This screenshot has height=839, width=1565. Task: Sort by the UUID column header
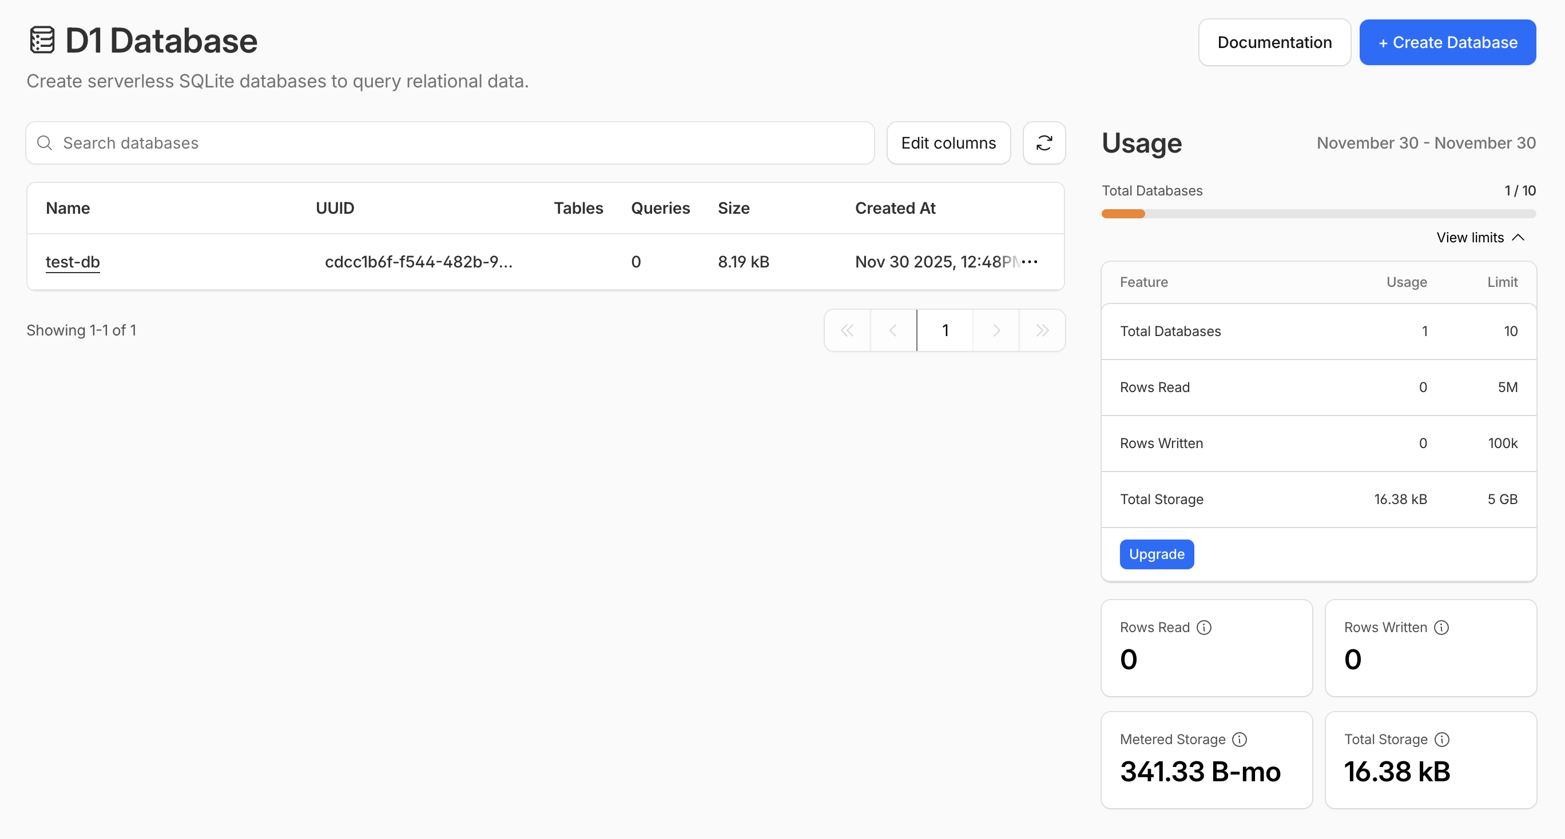(x=335, y=208)
